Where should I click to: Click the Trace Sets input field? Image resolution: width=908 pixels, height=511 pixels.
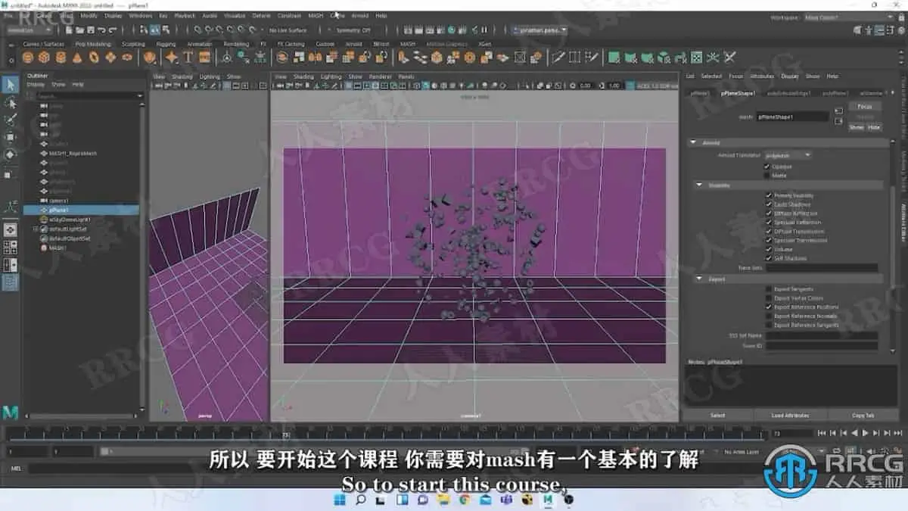pyautogui.click(x=821, y=267)
